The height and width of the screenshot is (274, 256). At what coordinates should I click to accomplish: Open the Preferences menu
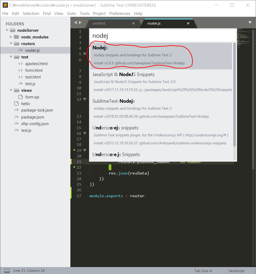(x=120, y=13)
